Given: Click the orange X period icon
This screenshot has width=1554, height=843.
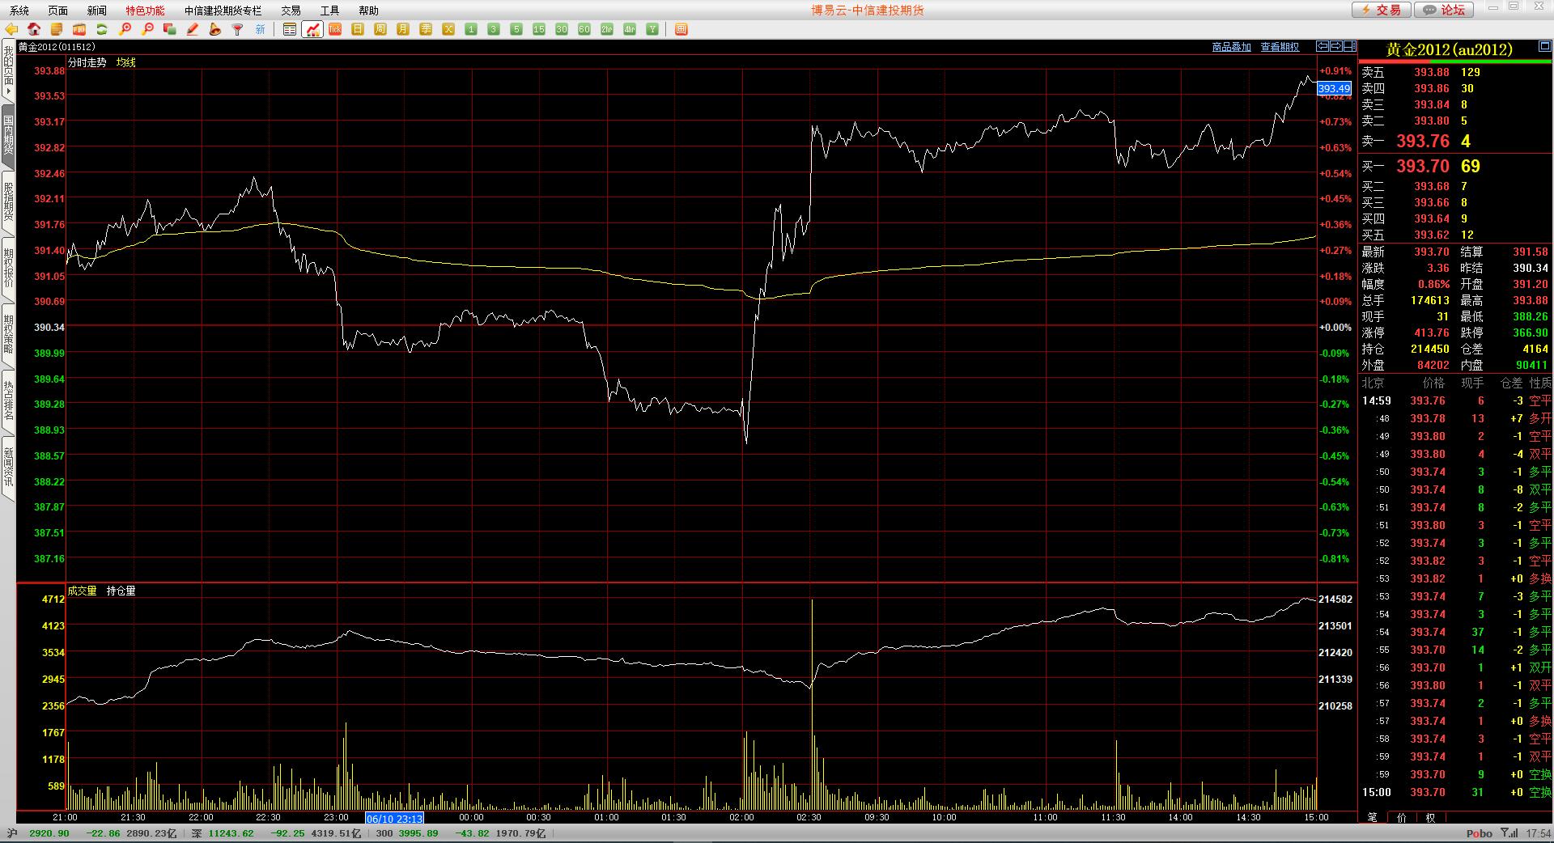Looking at the screenshot, I should pos(448,29).
